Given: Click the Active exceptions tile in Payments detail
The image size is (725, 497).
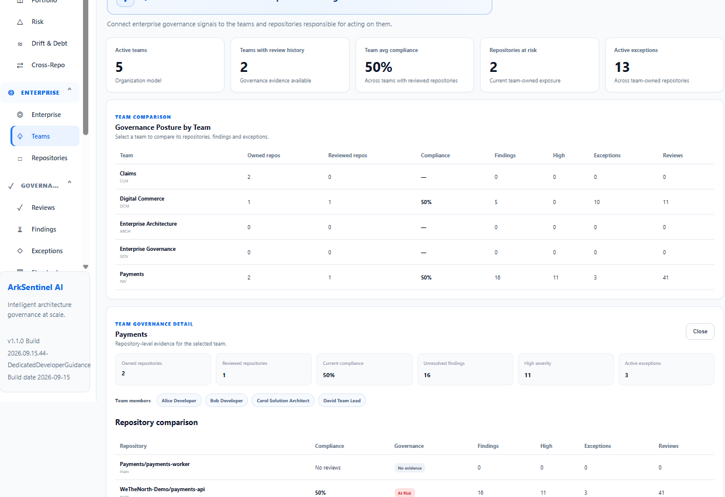Looking at the screenshot, I should click(667, 369).
